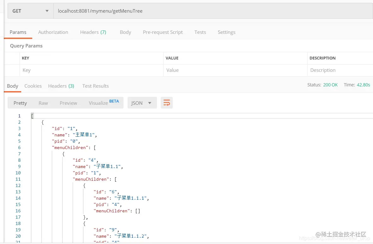Open the request Headers (7) tab
This screenshot has height=244, width=373.
point(93,32)
